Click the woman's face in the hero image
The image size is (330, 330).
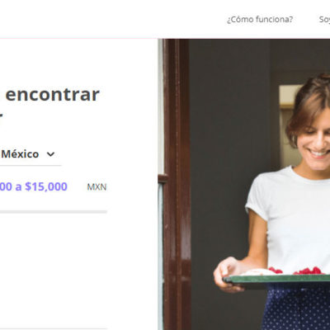point(316,140)
